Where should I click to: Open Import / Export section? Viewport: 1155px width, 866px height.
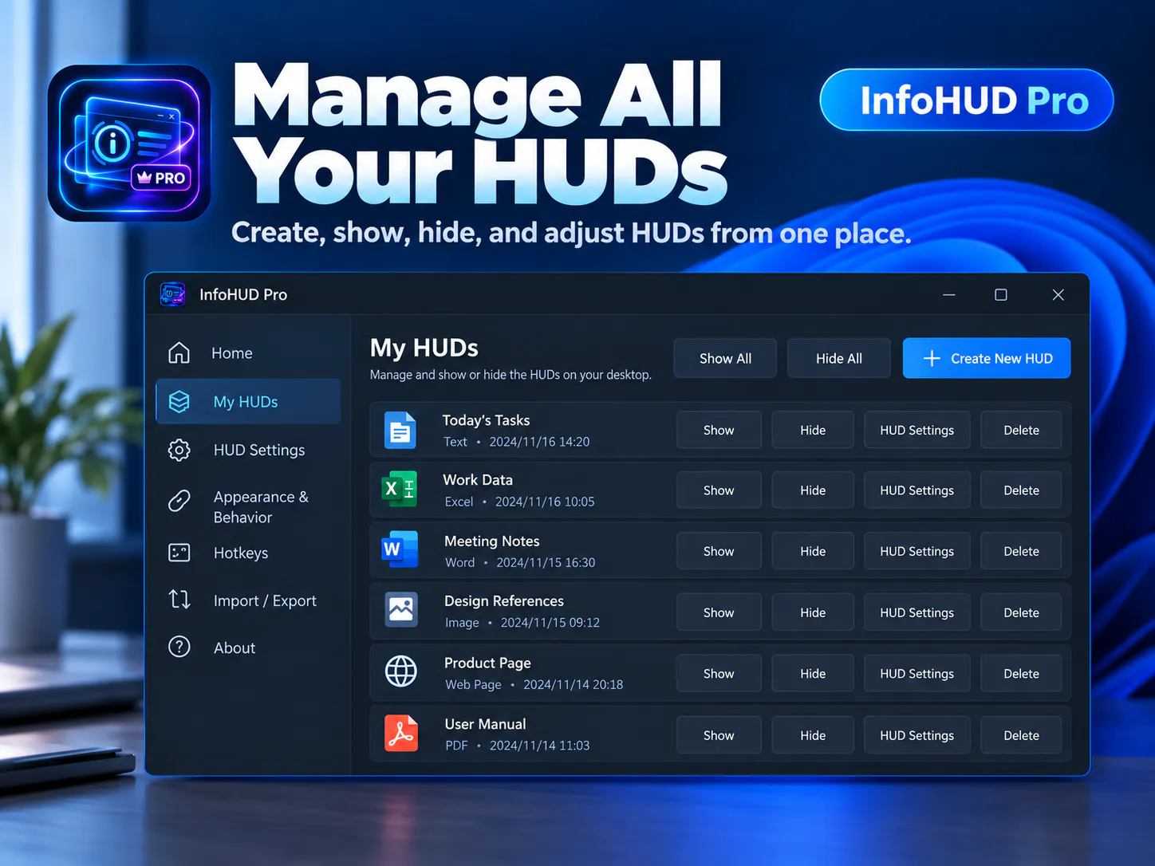pos(248,600)
